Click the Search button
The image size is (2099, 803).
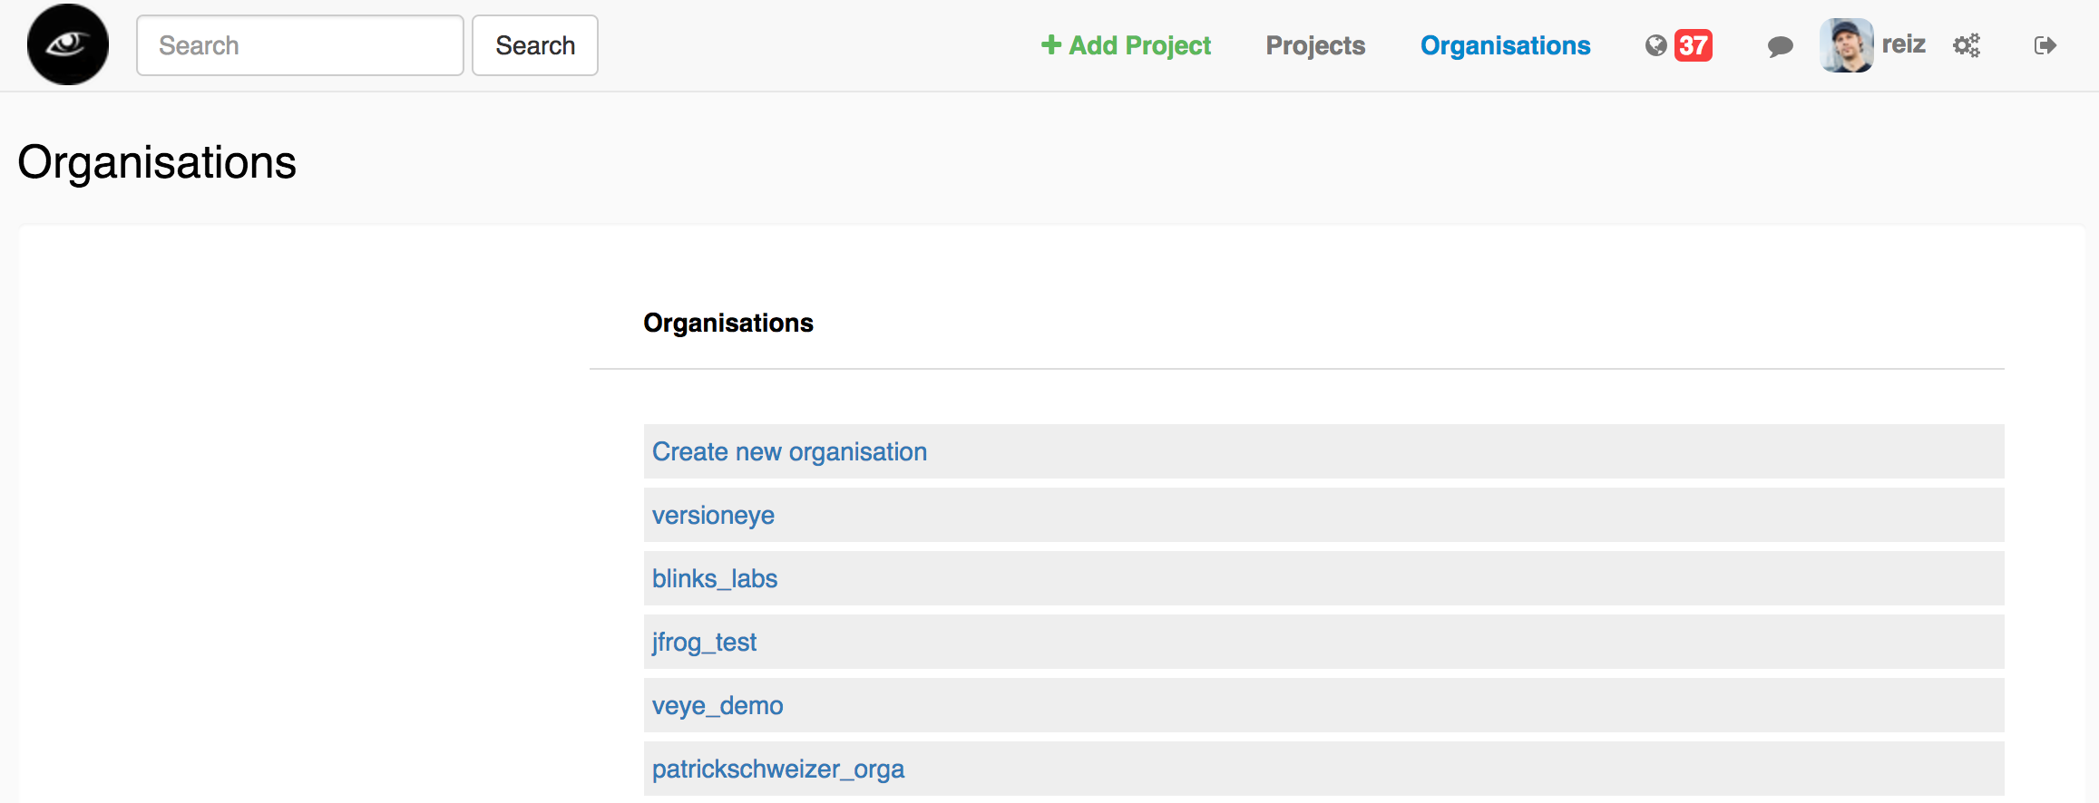(535, 45)
